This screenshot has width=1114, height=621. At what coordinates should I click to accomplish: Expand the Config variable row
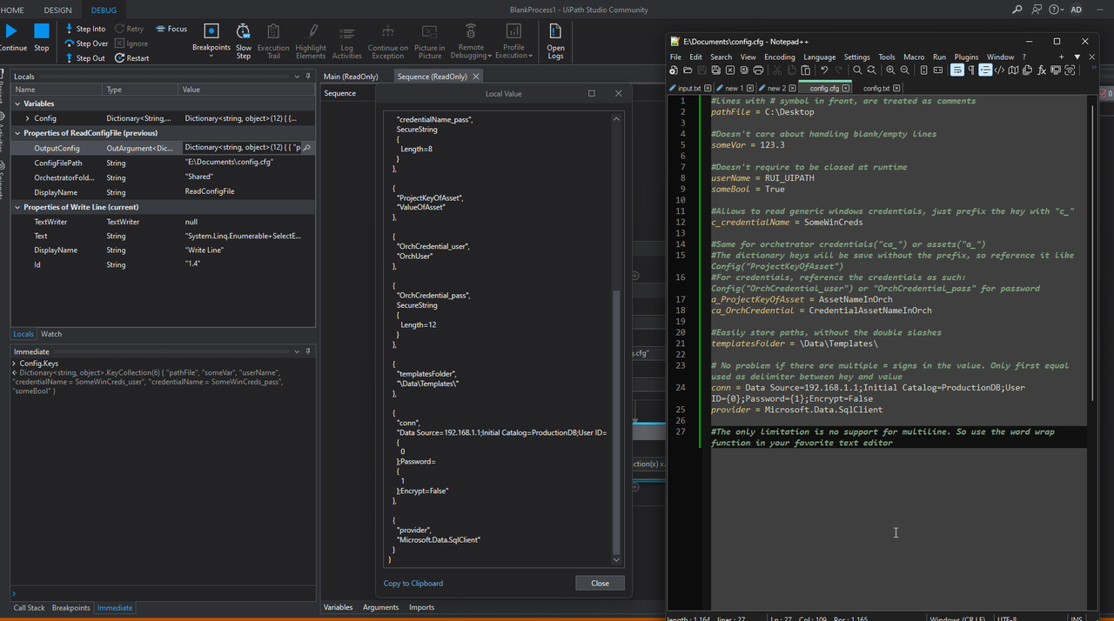click(x=28, y=118)
